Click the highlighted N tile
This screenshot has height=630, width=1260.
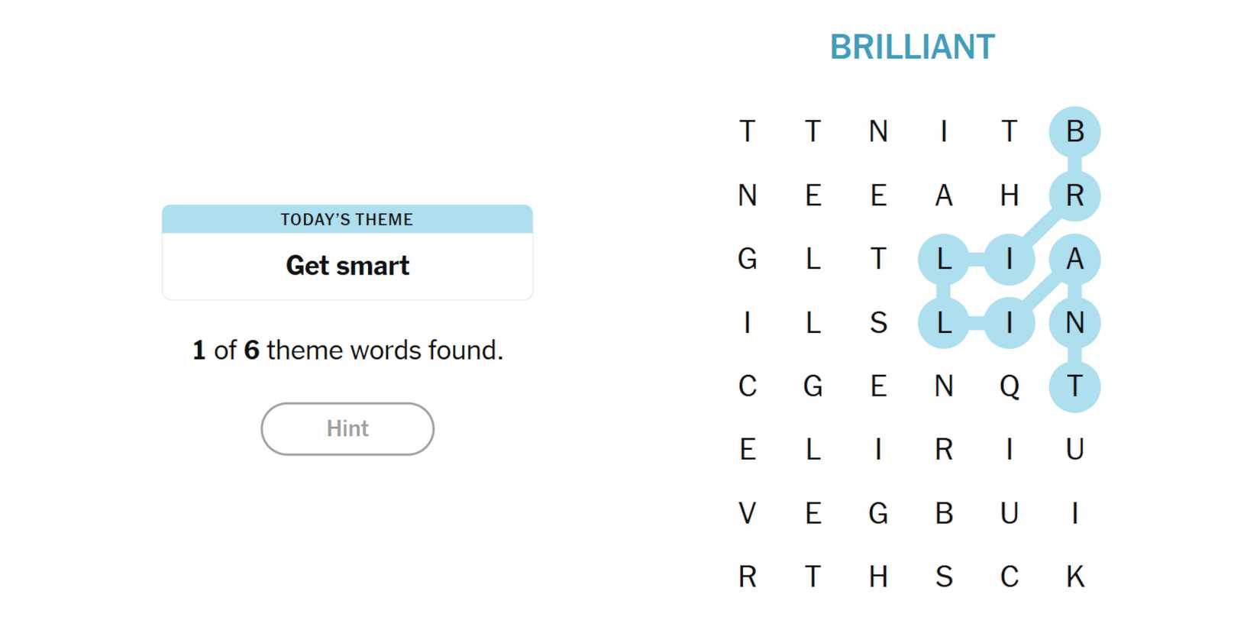[1074, 323]
